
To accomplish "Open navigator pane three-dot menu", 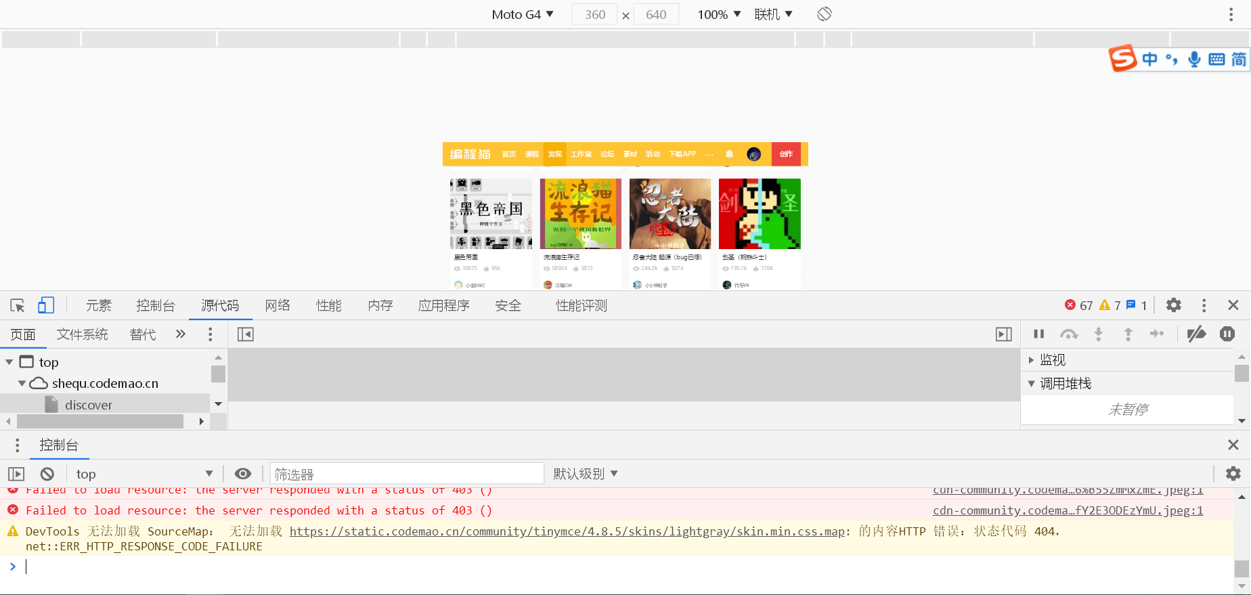I will point(211,334).
